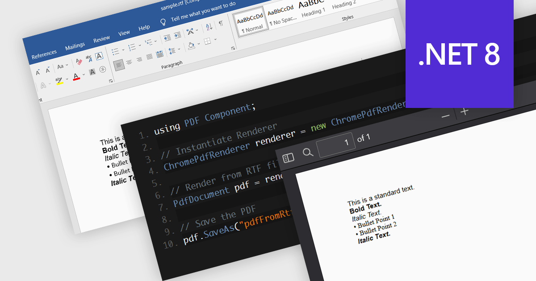This screenshot has width=536, height=281.
Task: Click the yellow Text Highlight Color swatch
Action: pos(60,83)
